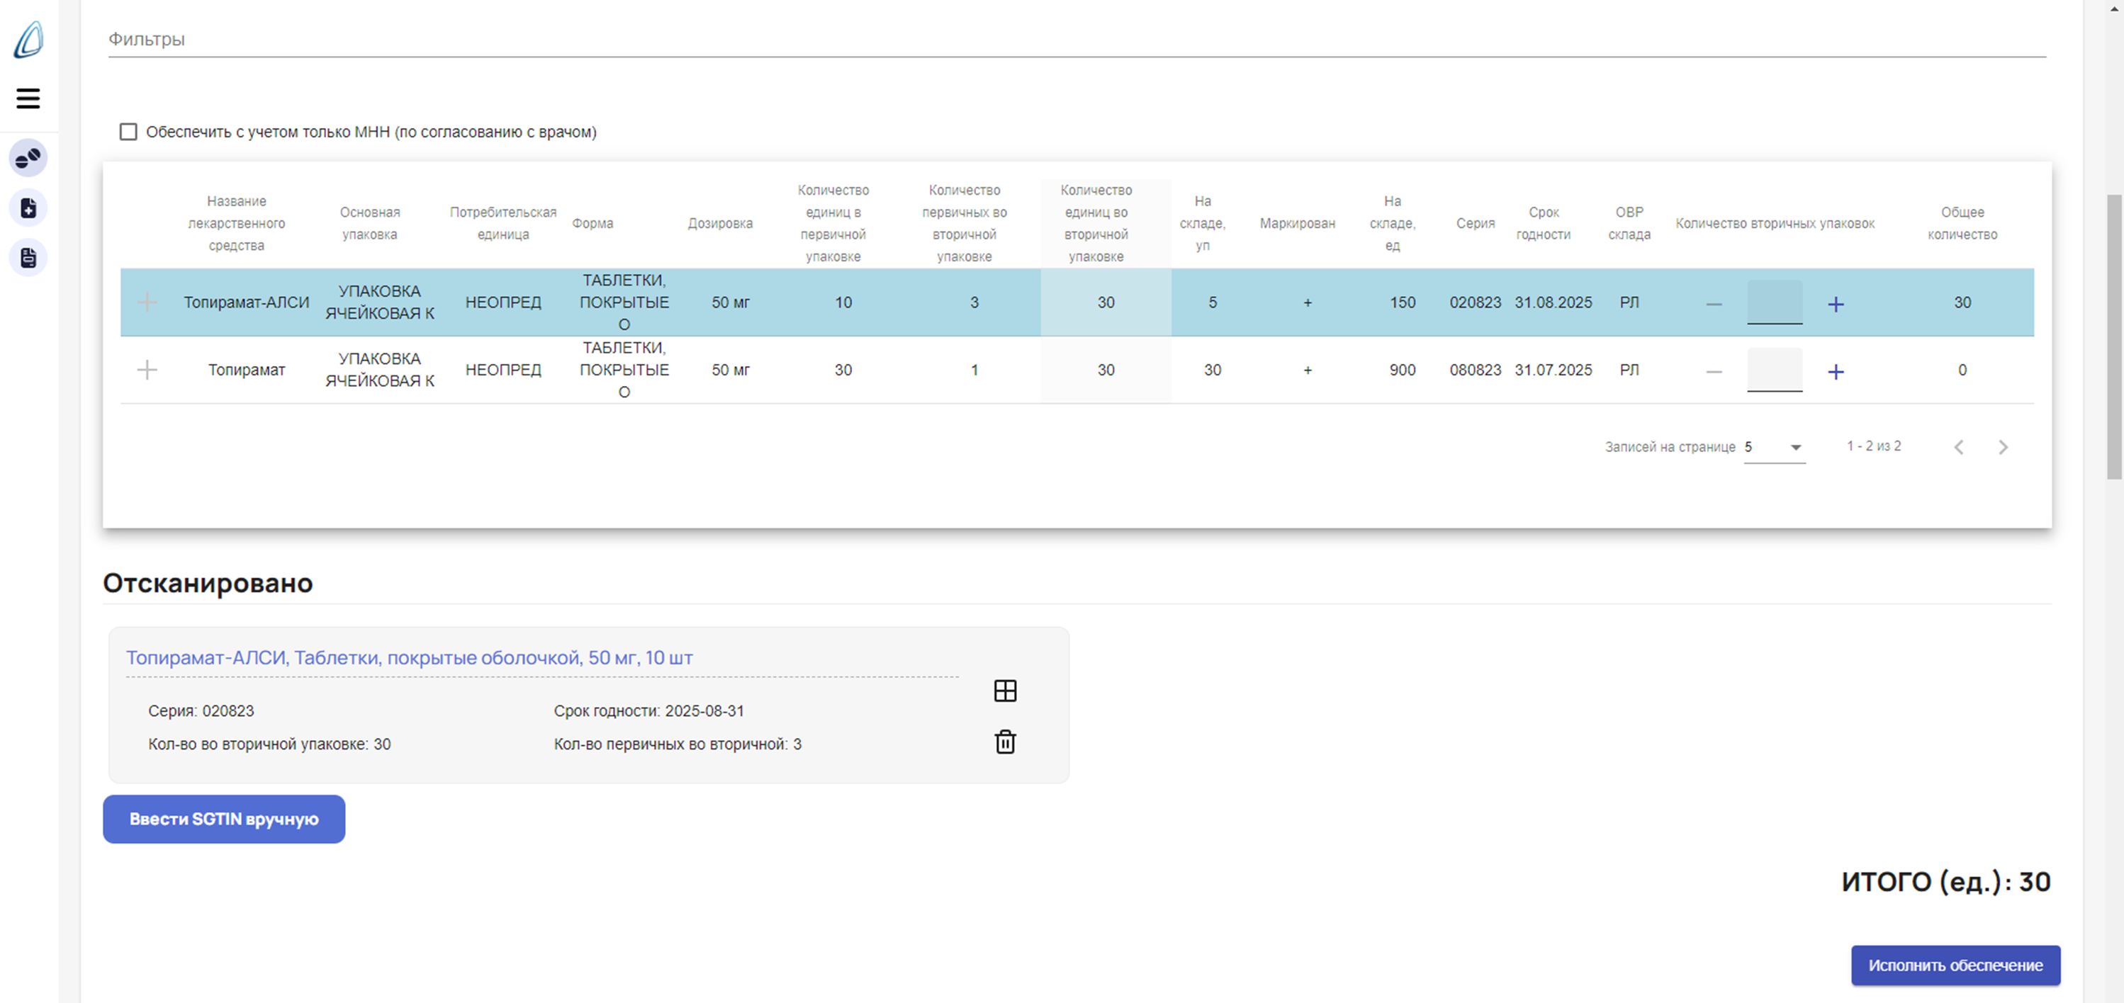Open the Топирамат-АЛСИ scanned item link
Viewport: 2124px width, 1003px height.
tap(409, 657)
